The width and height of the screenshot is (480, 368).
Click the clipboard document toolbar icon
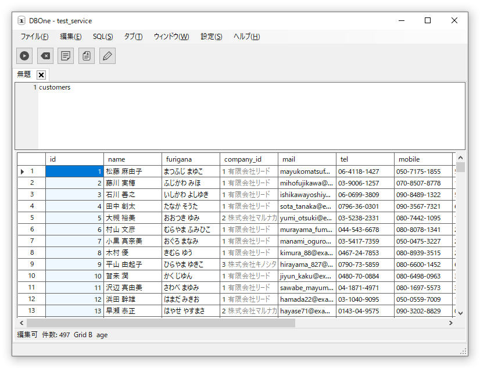coord(87,56)
